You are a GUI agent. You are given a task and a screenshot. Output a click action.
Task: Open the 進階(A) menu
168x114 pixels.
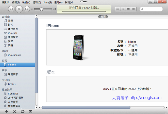point(58,2)
